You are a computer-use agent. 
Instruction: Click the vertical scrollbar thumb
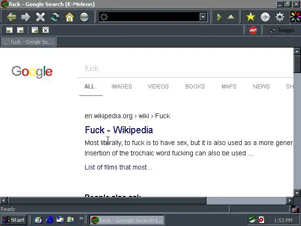click(297, 64)
